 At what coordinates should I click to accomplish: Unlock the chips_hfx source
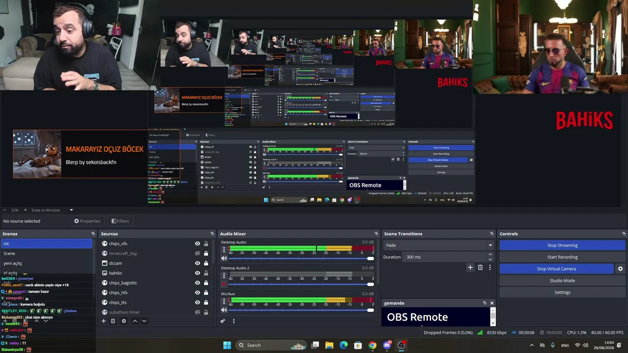tap(206, 293)
